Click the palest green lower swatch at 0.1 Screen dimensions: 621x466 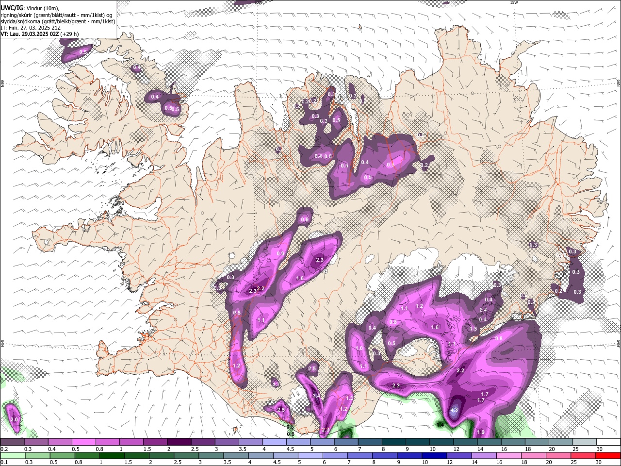click(12, 456)
